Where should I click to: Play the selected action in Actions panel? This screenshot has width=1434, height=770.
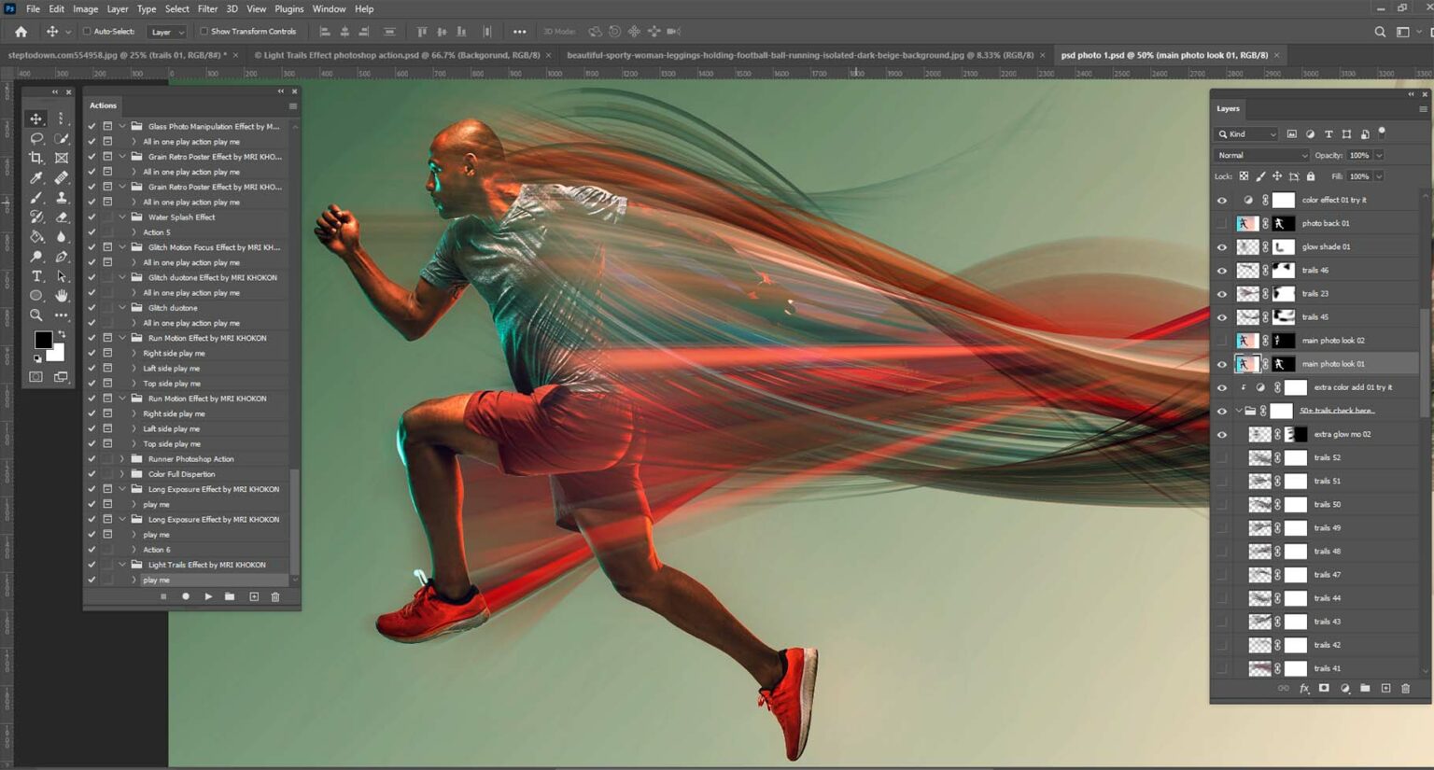click(208, 596)
